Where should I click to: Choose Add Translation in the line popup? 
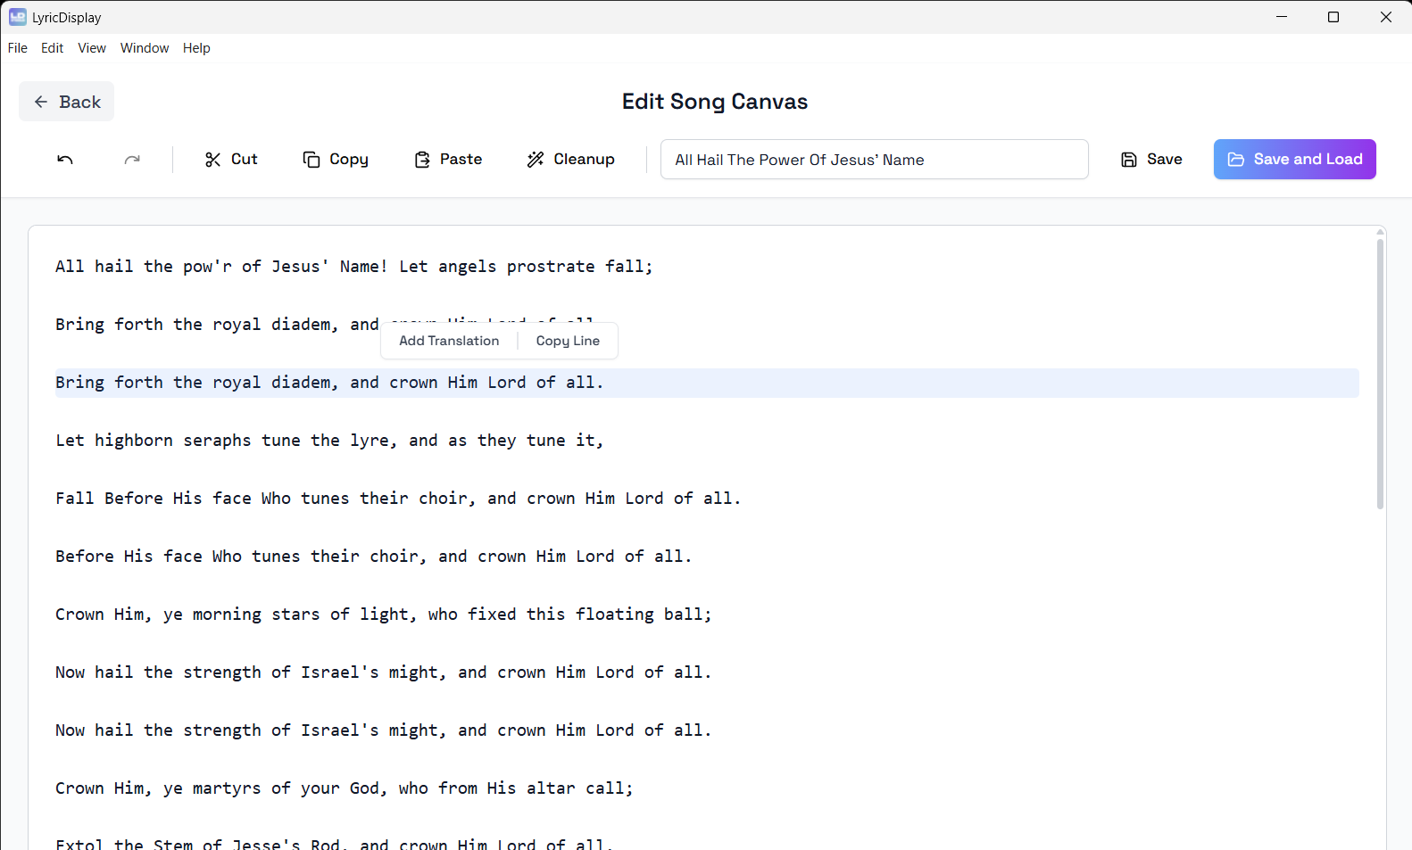[449, 341]
